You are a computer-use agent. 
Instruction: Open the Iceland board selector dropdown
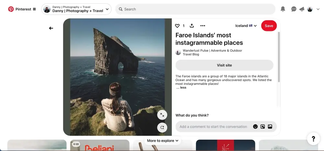(246, 26)
